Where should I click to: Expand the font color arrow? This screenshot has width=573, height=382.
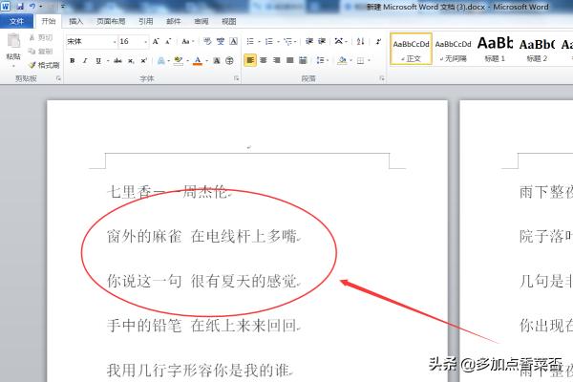point(207,61)
